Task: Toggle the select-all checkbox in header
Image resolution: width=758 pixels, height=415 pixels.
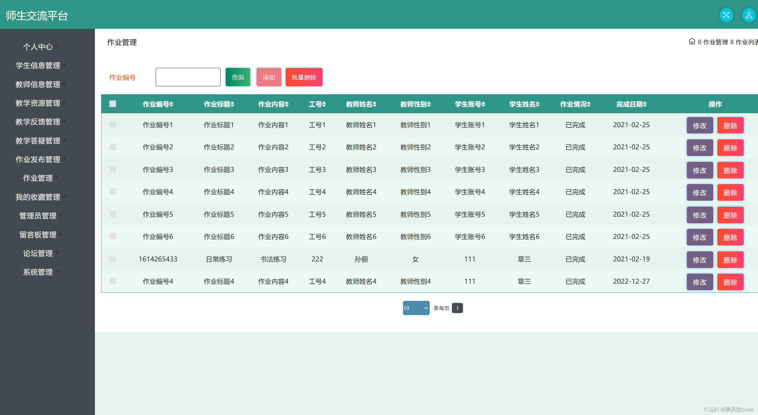Action: (113, 104)
